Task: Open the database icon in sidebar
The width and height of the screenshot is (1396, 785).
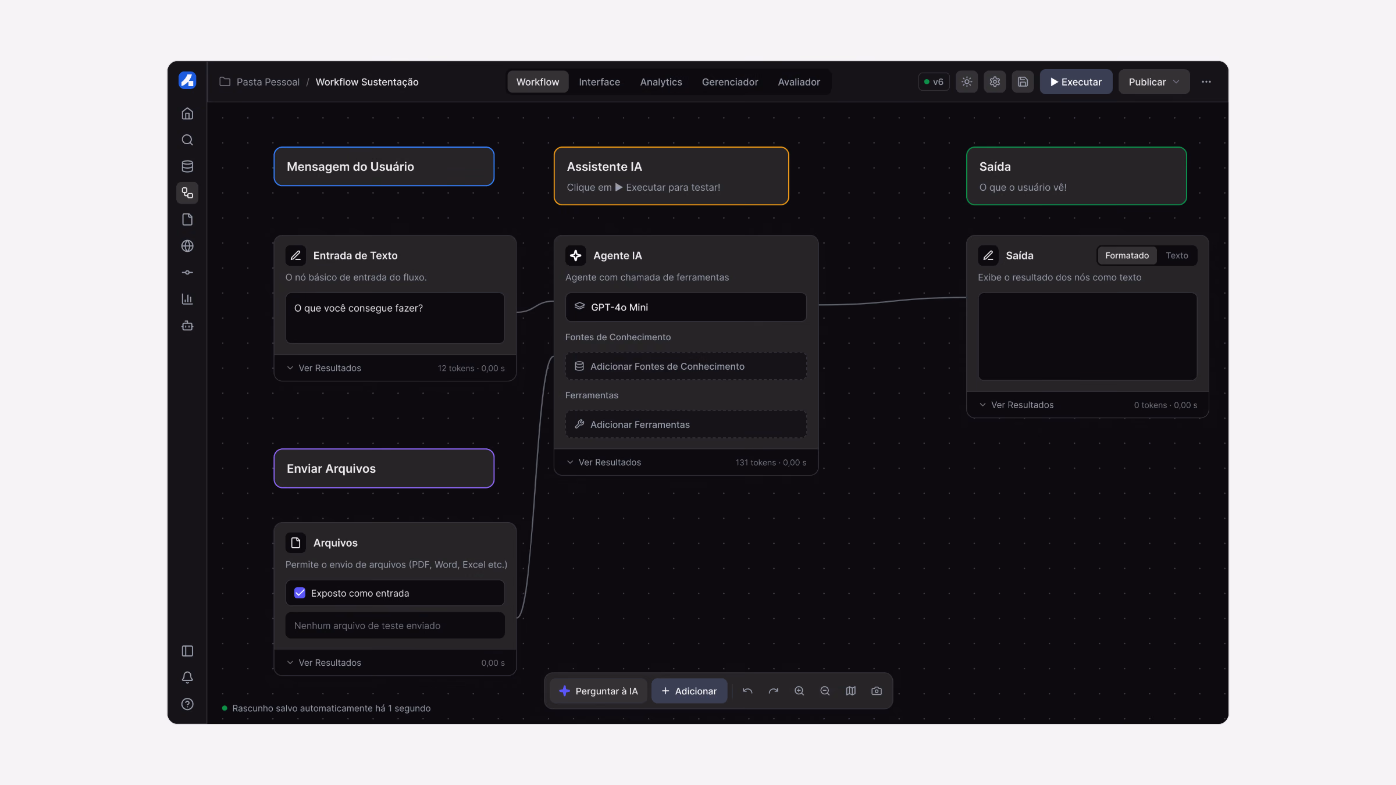Action: pyautogui.click(x=187, y=166)
